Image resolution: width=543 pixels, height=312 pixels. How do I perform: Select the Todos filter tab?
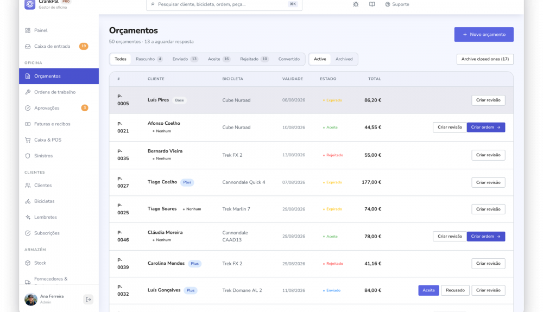121,59
